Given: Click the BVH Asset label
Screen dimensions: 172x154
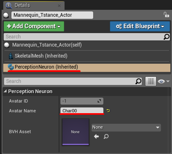Looking at the screenshot, I should click(x=20, y=132).
